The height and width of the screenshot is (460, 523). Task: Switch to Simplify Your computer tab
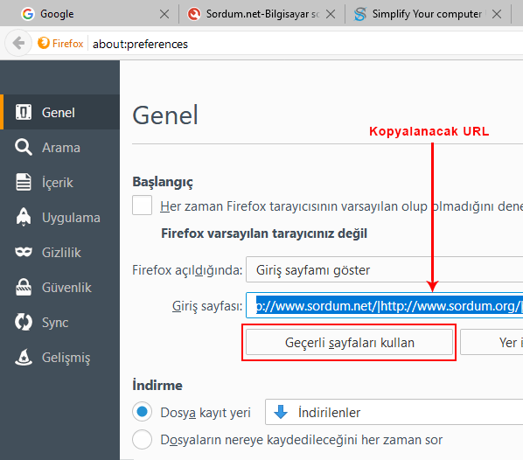428,14
